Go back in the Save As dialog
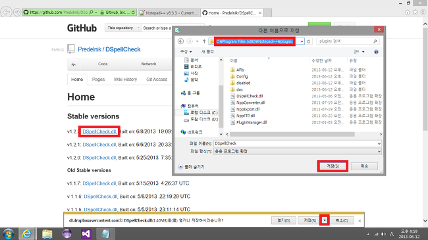 (180, 41)
